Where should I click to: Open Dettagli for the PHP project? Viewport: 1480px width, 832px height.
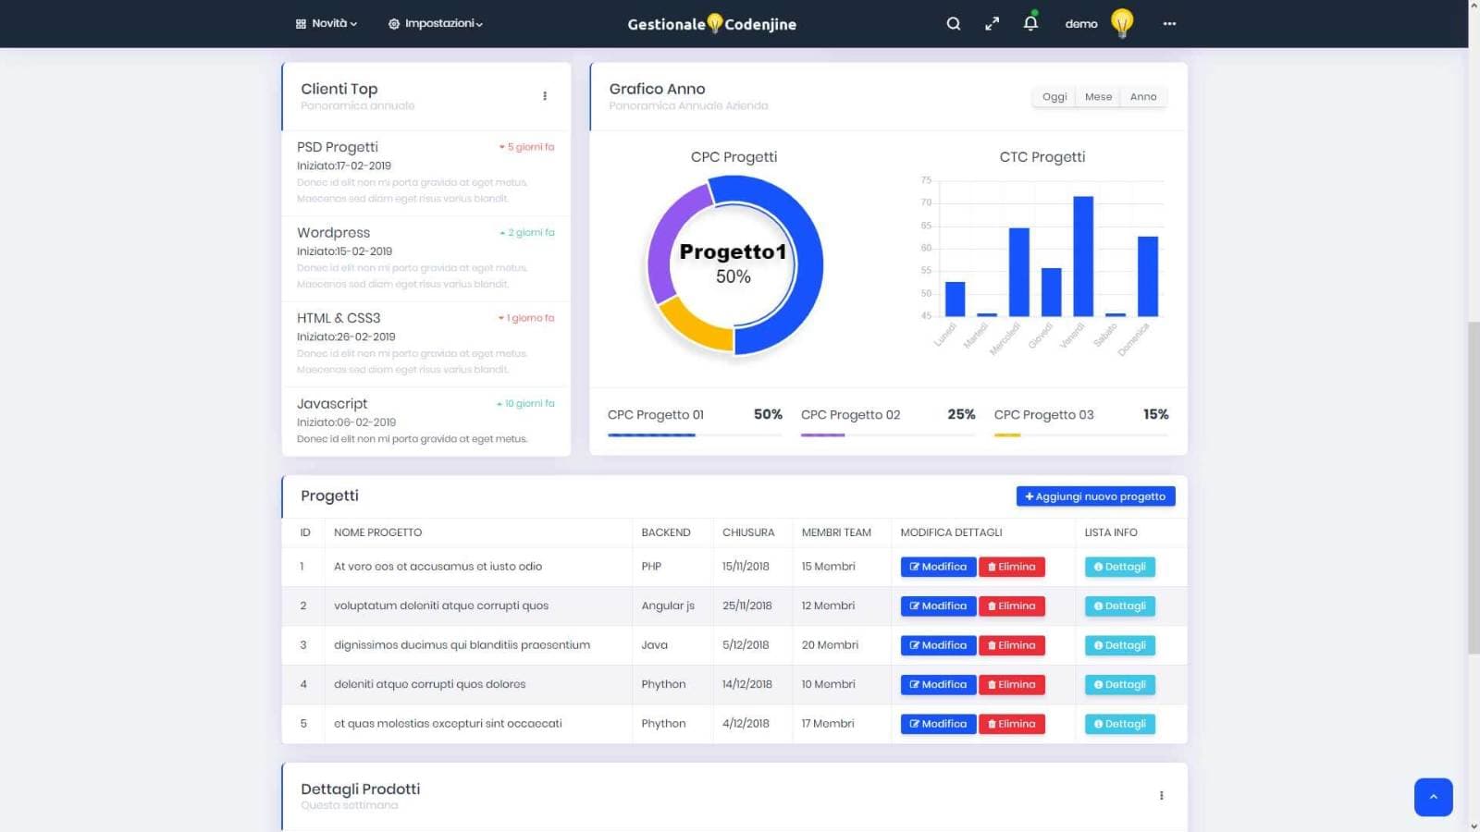coord(1119,567)
